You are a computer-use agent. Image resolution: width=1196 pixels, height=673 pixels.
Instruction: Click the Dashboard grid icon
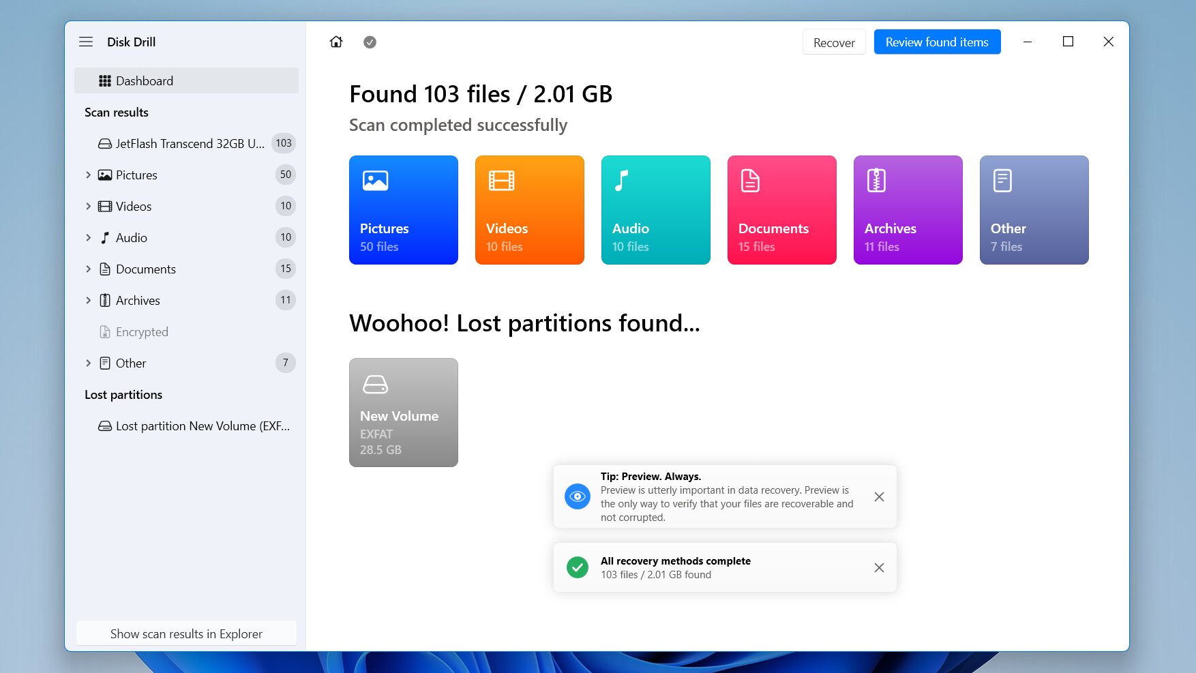click(105, 81)
